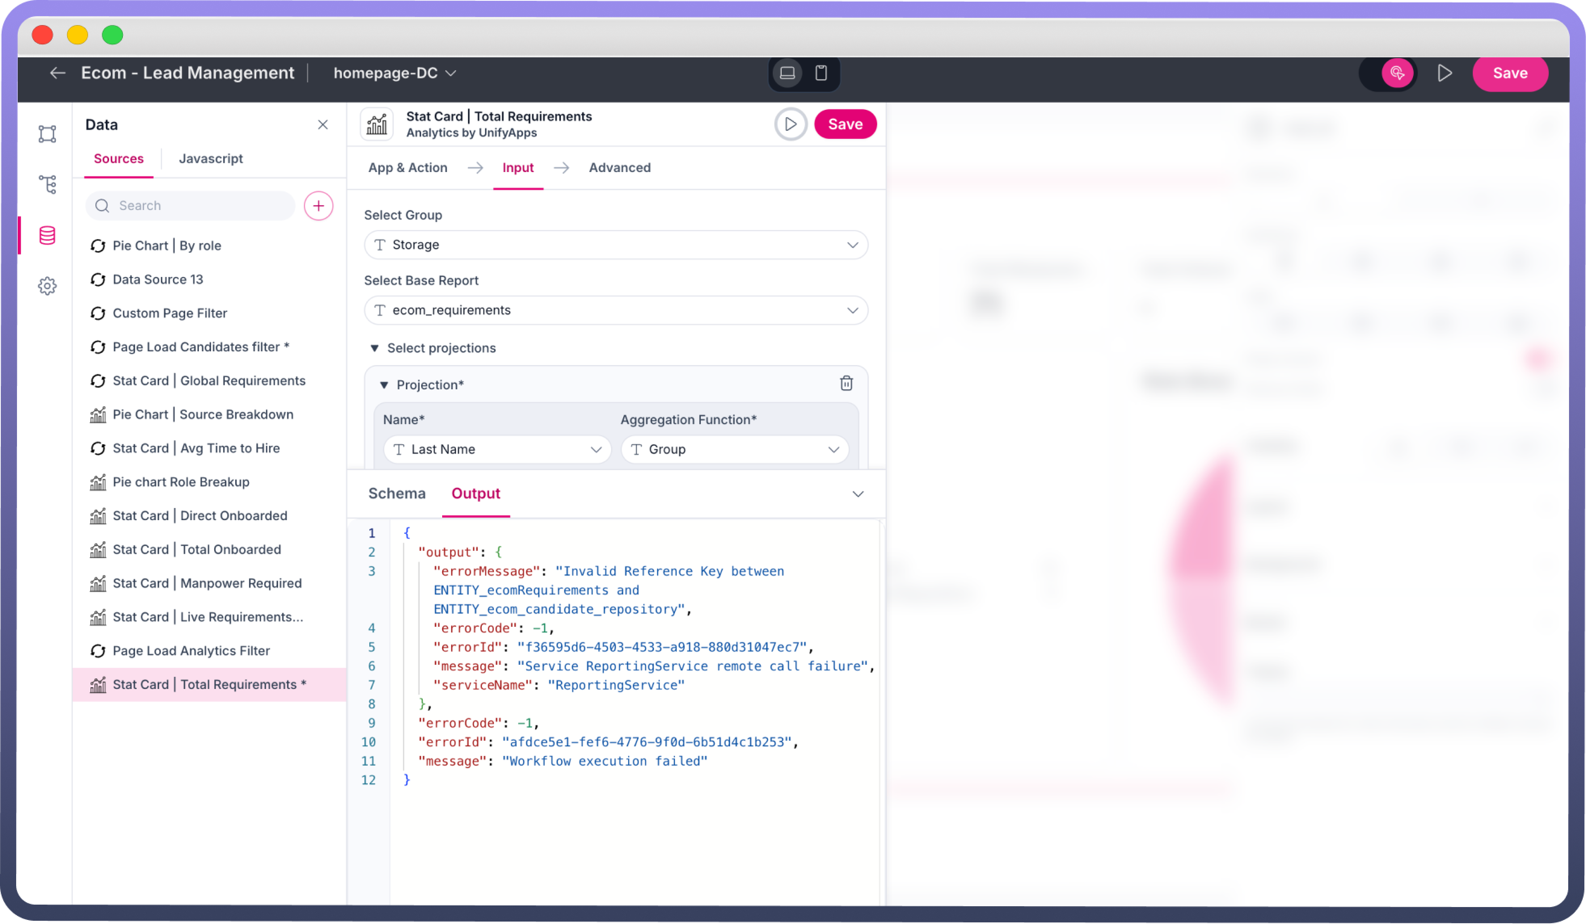The width and height of the screenshot is (1586, 924).
Task: Open the Schema tab
Action: 396,493
